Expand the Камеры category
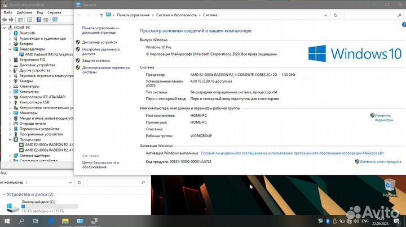This screenshot has height=227, width=406. [x=10, y=81]
